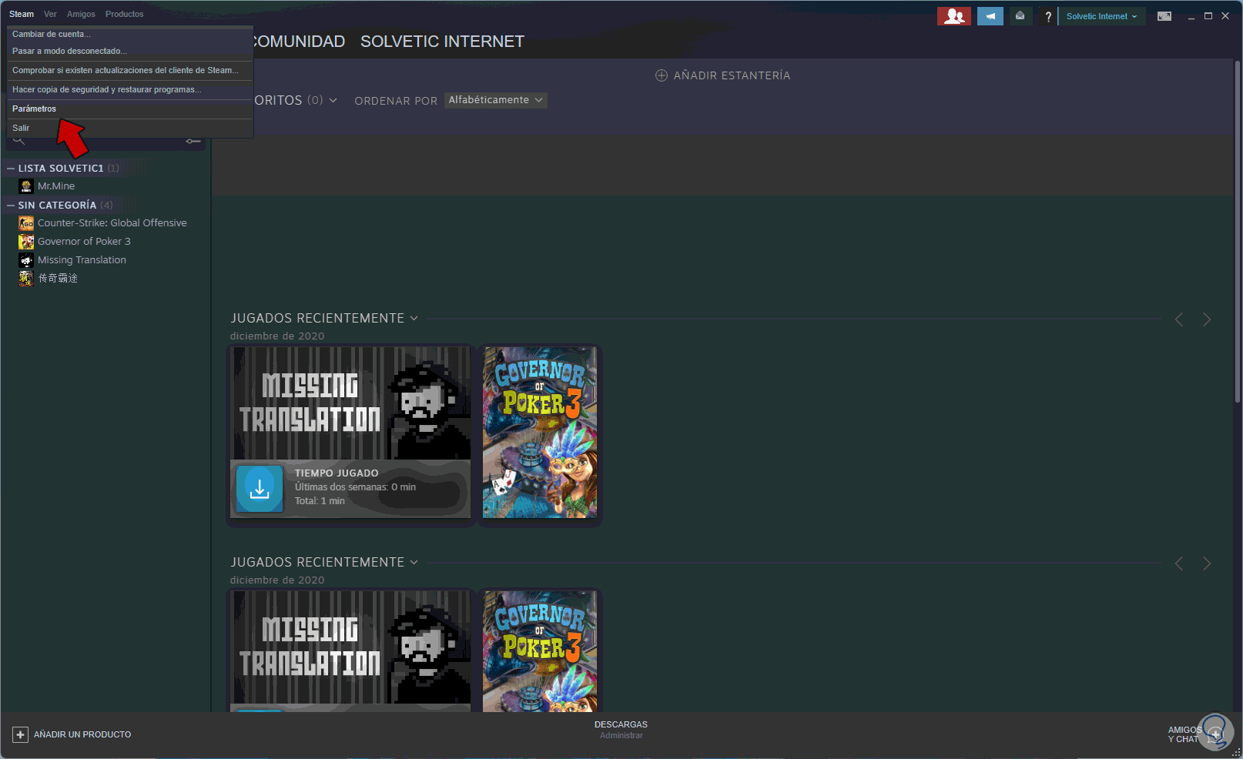Select Missing Translation in library list
The image size is (1243, 759).
82,260
